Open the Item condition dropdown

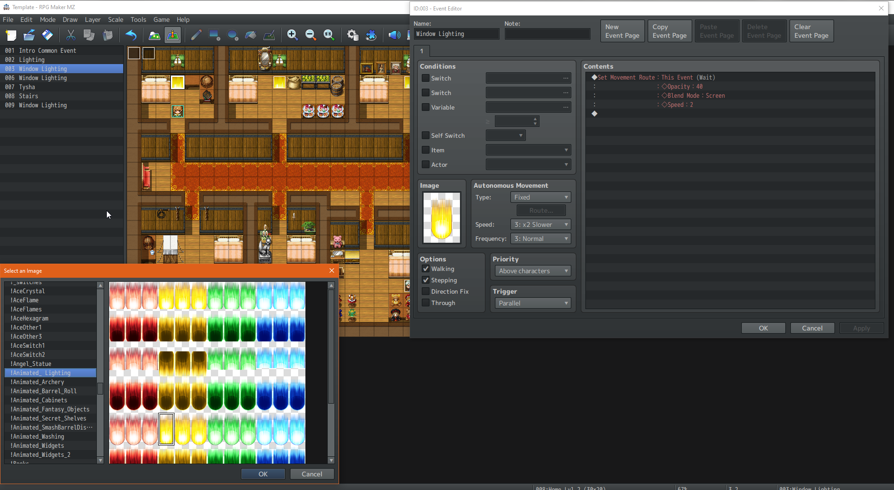(x=528, y=150)
